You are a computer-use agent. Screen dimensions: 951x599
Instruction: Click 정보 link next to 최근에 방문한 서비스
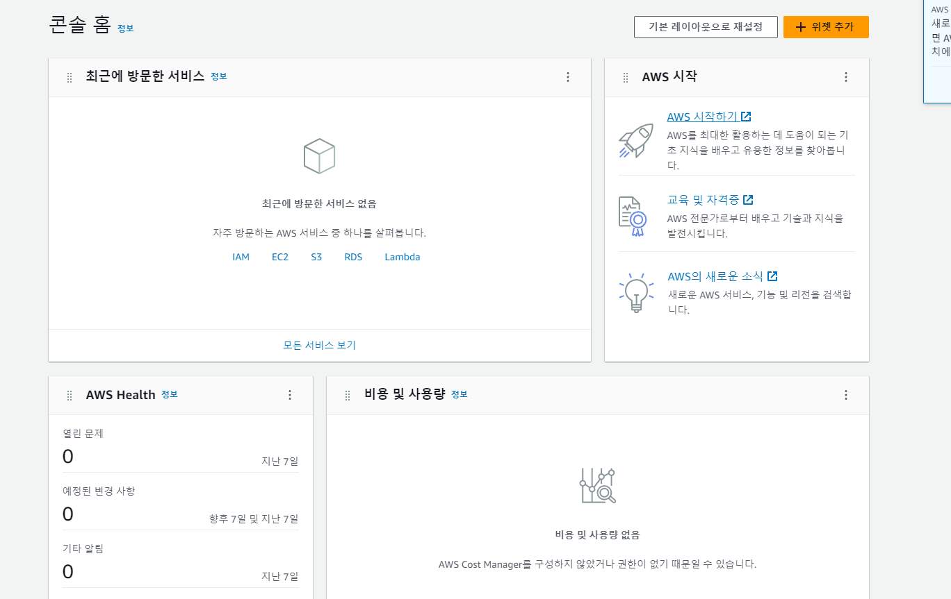[218, 76]
